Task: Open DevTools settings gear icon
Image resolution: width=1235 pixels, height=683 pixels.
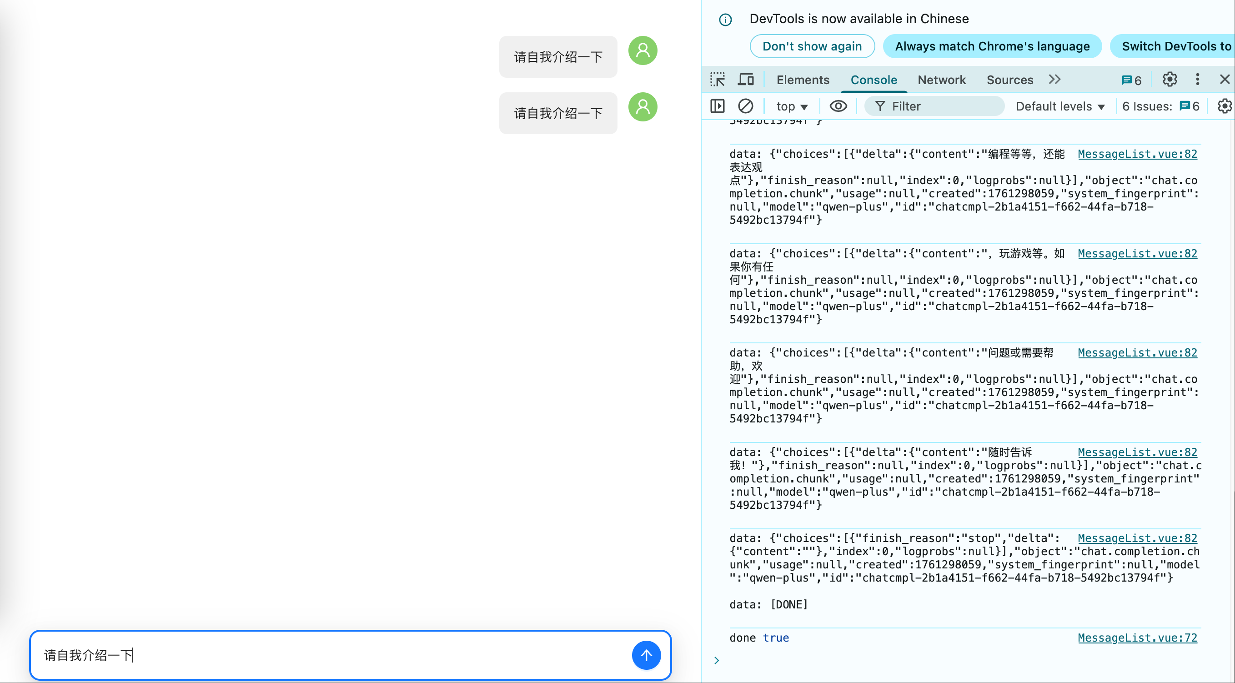Action: coord(1170,80)
